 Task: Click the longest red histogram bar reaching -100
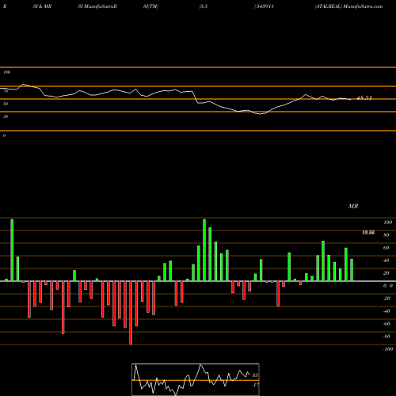tap(131, 313)
